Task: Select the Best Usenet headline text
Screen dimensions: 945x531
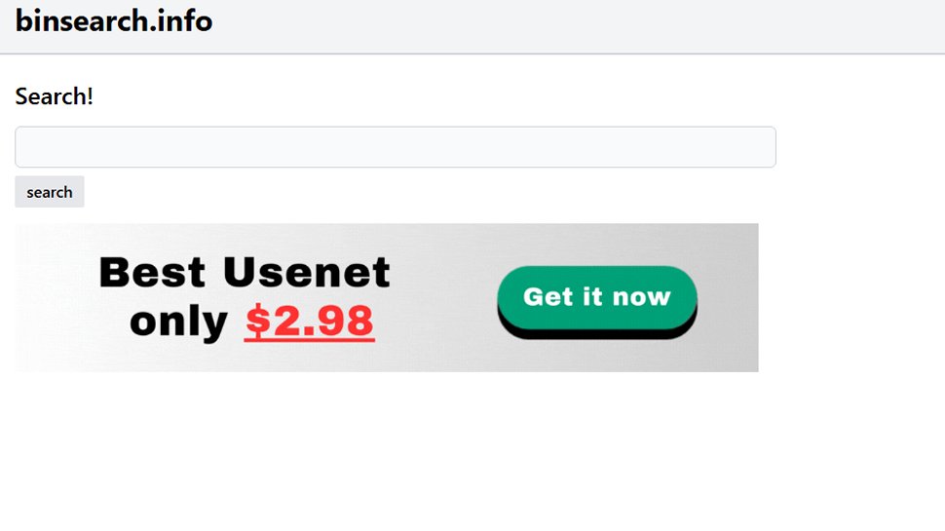Action: (245, 273)
